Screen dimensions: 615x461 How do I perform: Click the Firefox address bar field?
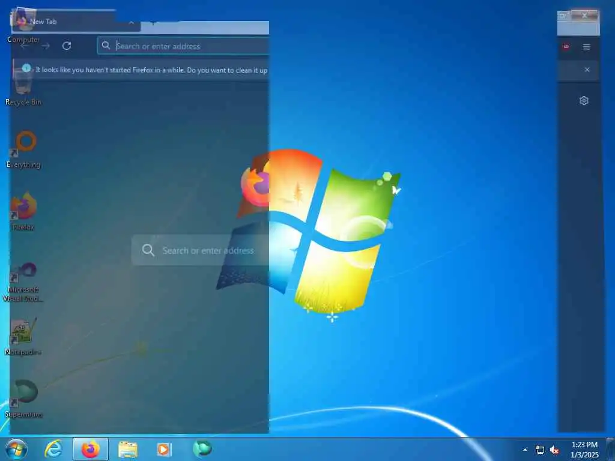click(183, 46)
